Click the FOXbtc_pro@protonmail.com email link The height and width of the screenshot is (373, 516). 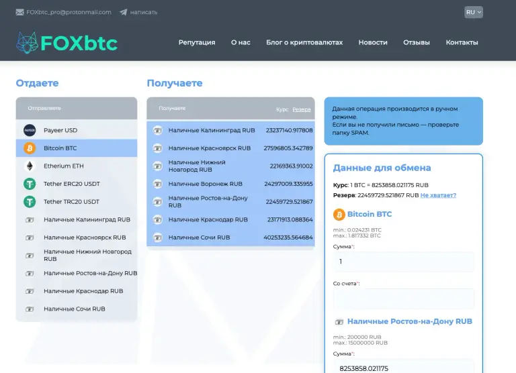point(69,12)
